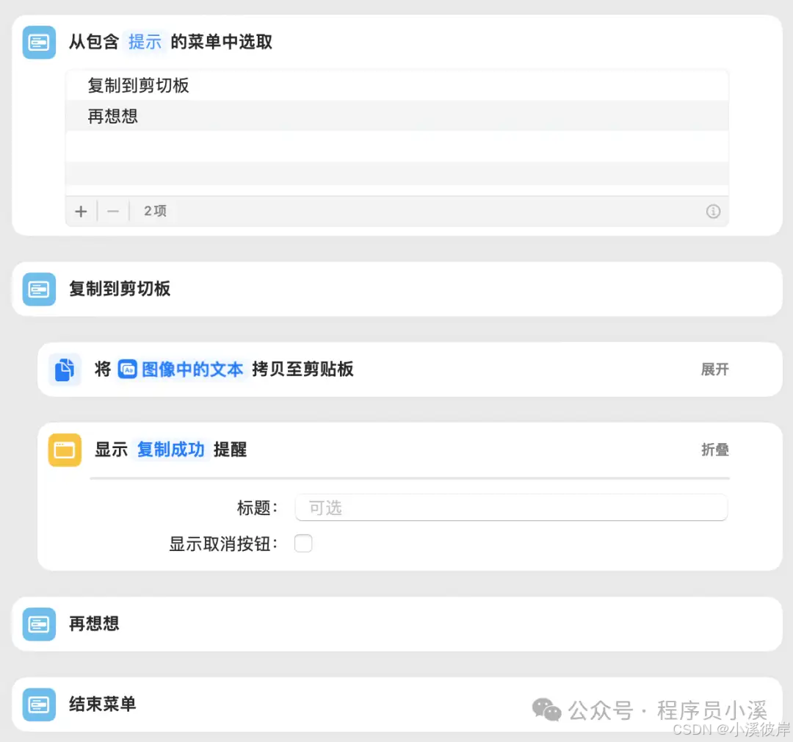793x742 pixels.
Task: Click the blue 提示 variable token
Action: [x=145, y=42]
